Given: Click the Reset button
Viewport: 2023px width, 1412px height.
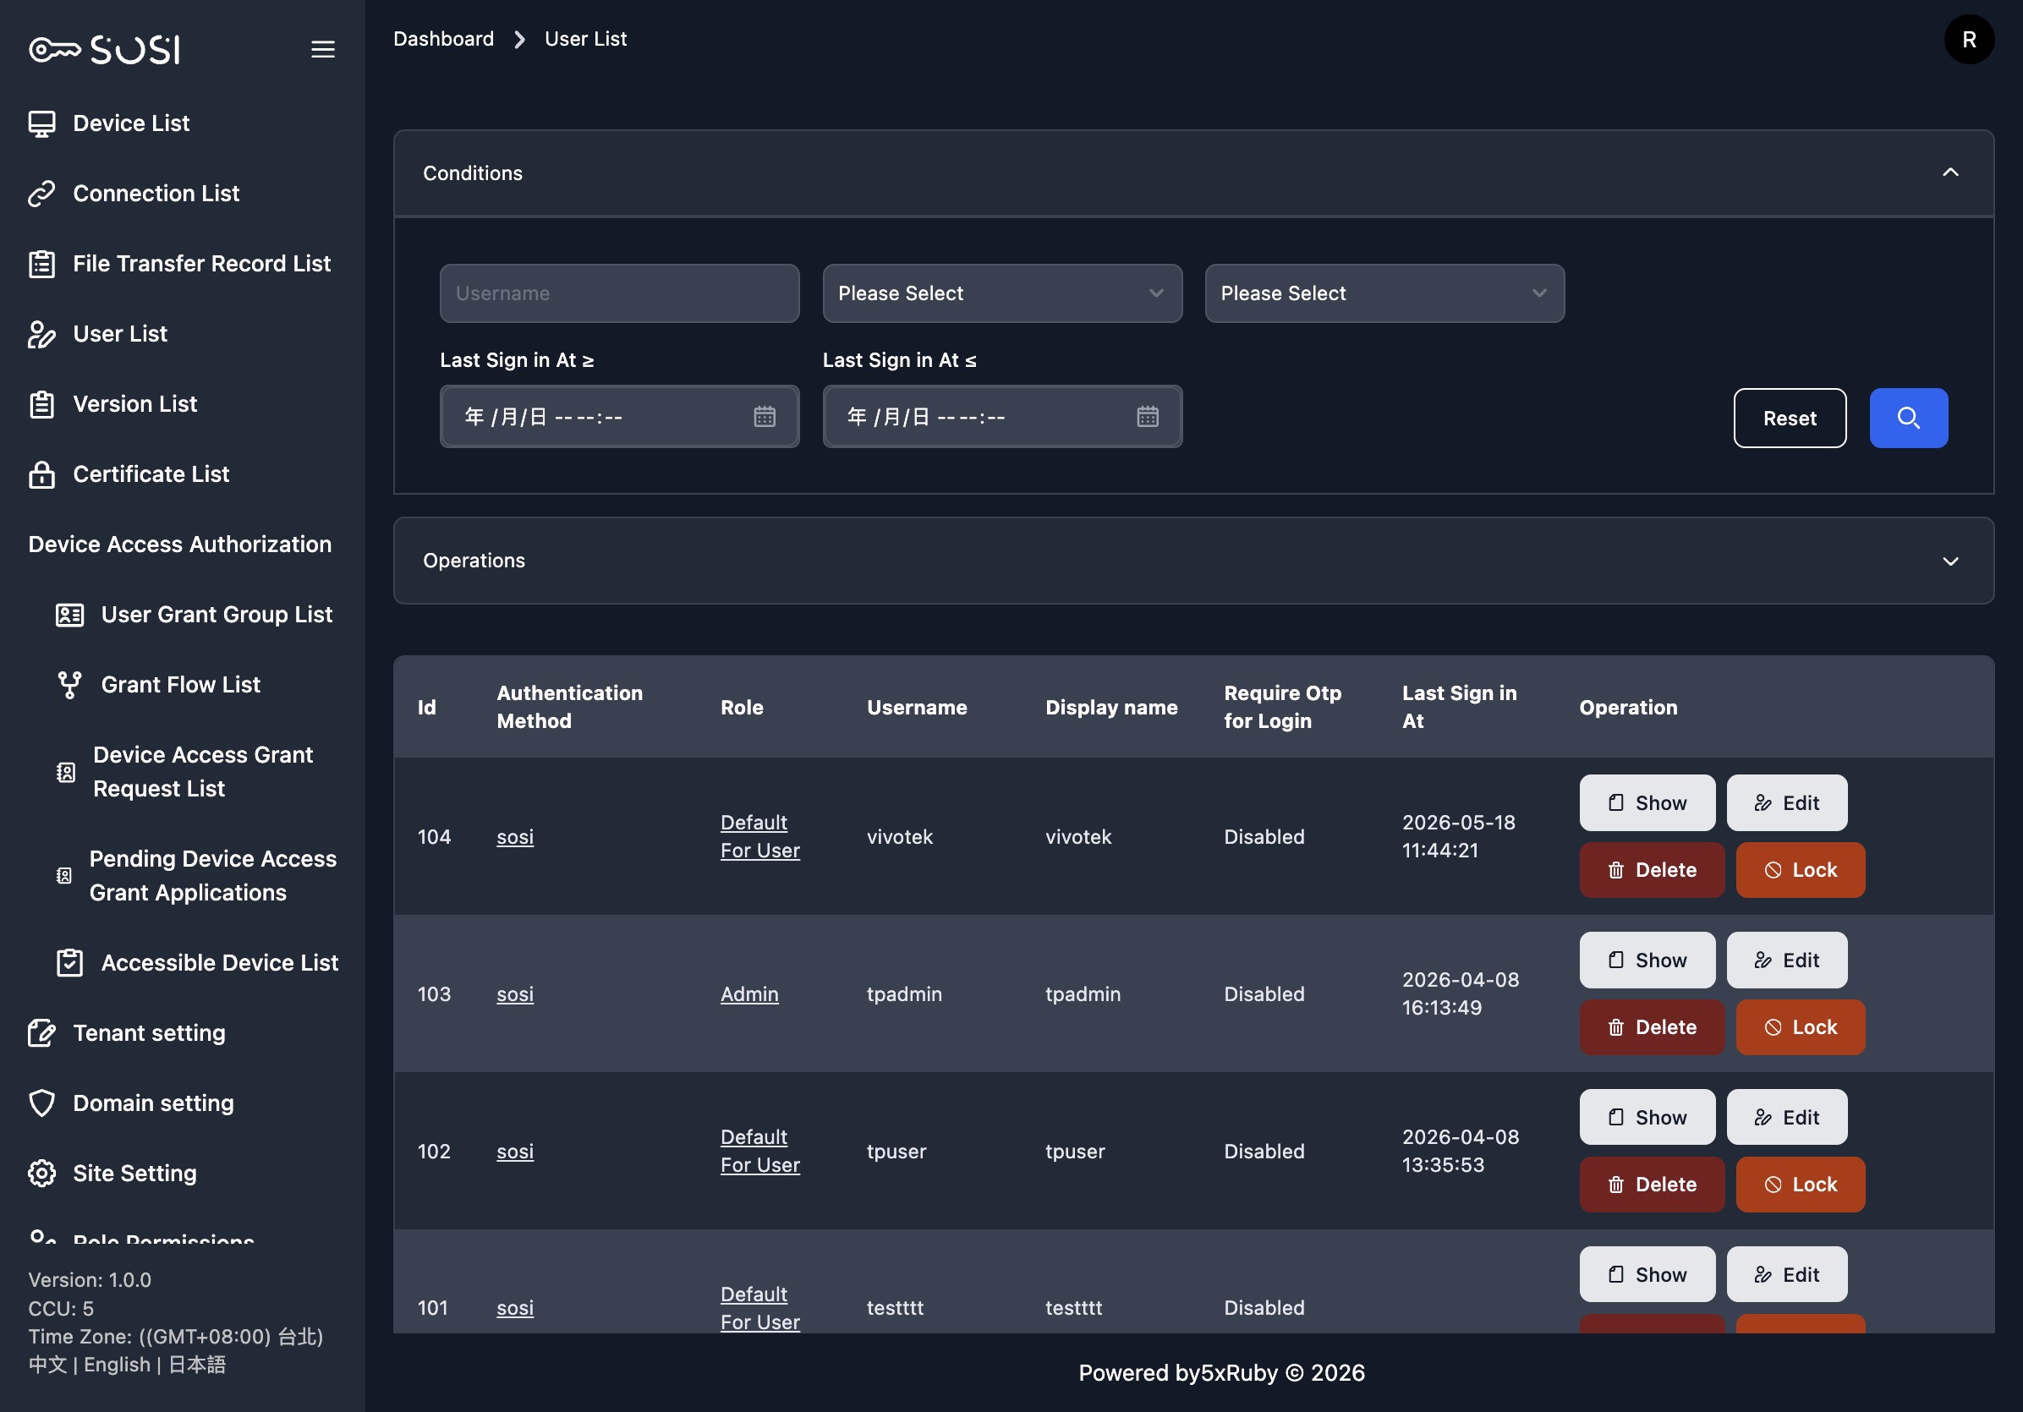Looking at the screenshot, I should coord(1790,419).
